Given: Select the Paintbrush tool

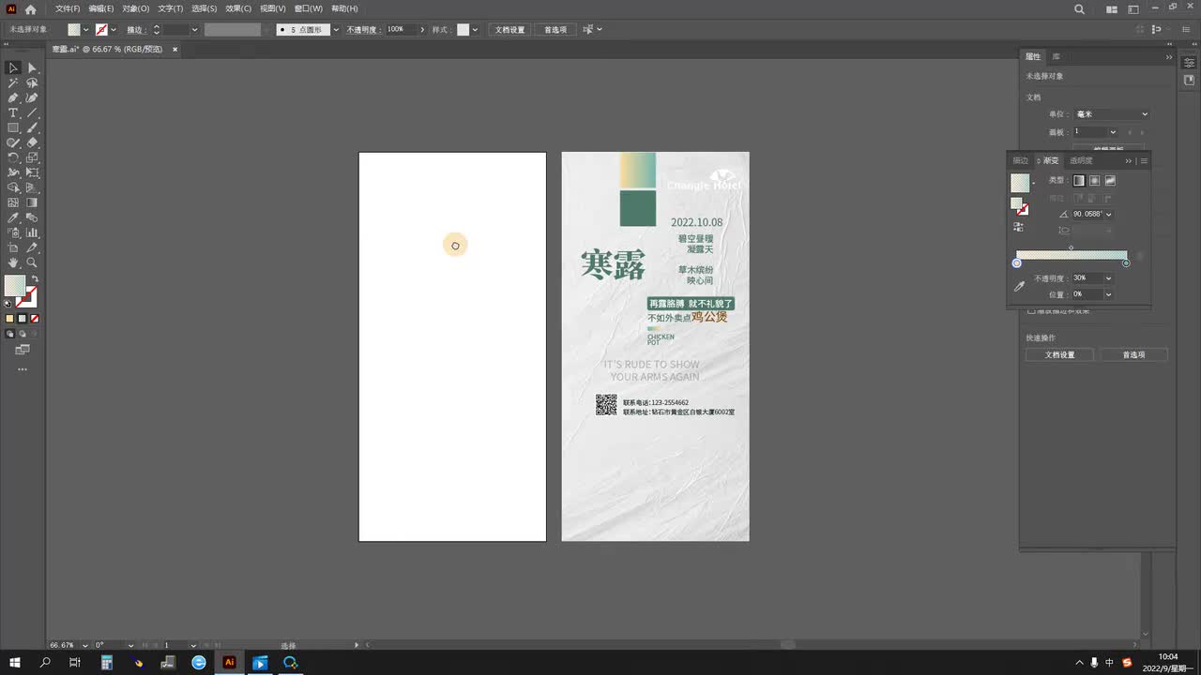Looking at the screenshot, I should tap(32, 127).
